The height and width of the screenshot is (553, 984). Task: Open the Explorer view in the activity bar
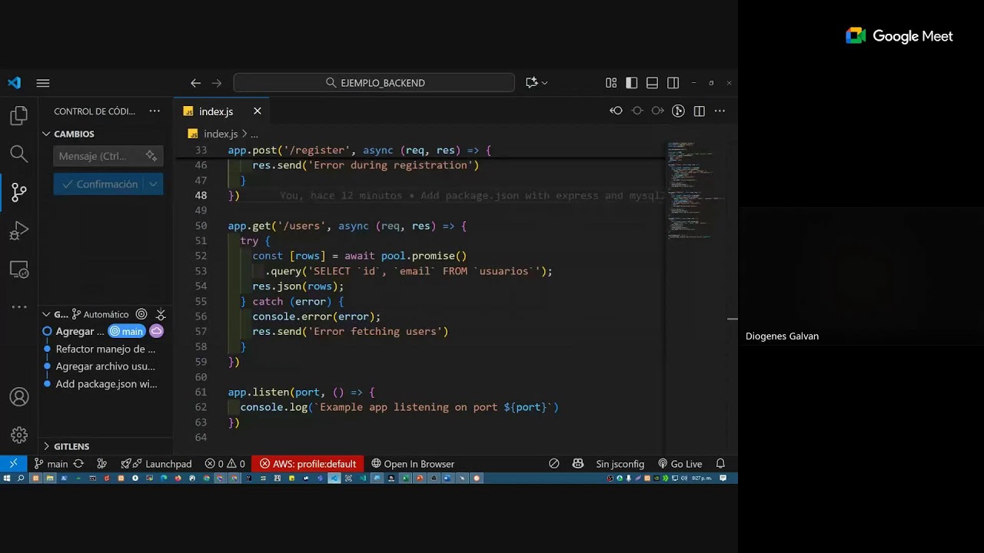[x=19, y=116]
